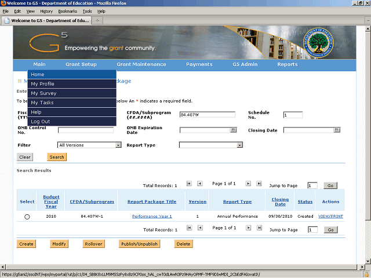This screenshot has height=278, width=371.
Task: Open the Reports navigation menu
Action: click(x=288, y=64)
